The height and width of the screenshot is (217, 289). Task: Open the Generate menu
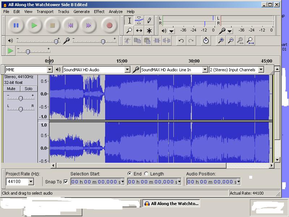[81, 11]
